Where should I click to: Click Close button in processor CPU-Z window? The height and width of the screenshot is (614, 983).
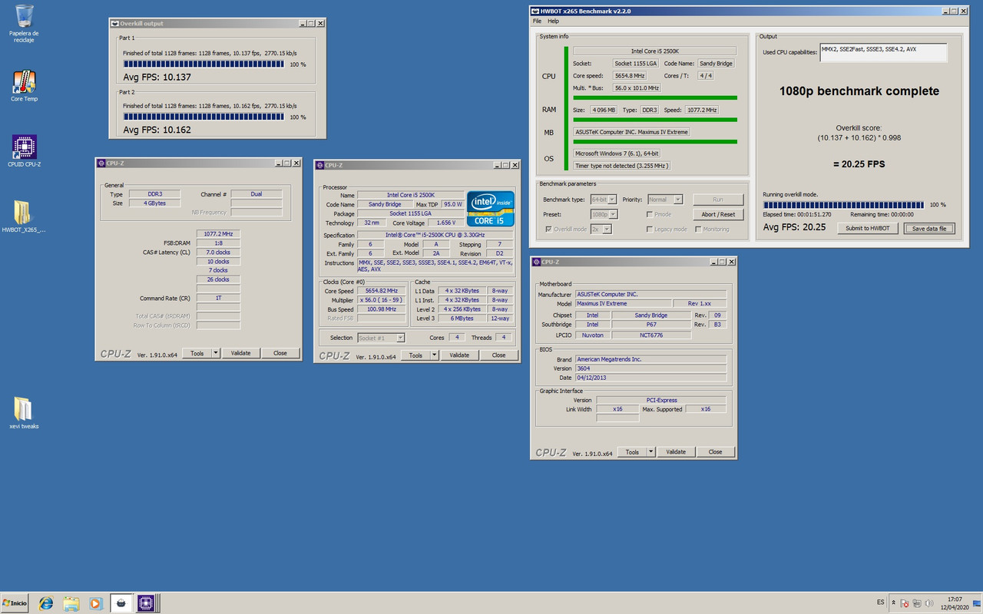(x=499, y=355)
